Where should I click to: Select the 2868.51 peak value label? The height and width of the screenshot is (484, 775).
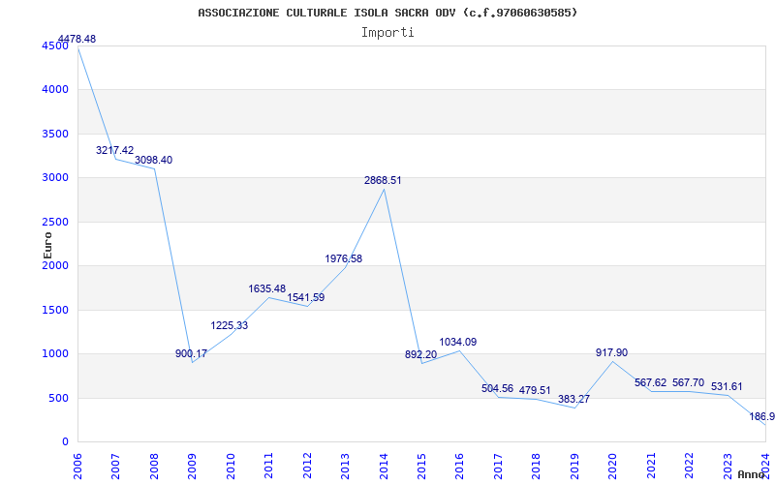click(383, 181)
